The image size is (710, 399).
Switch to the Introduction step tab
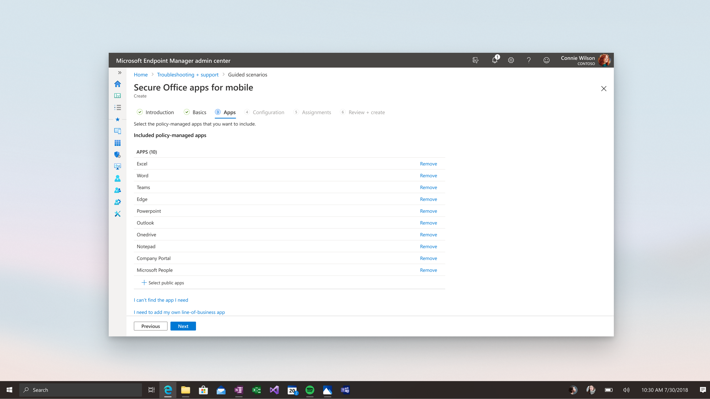(x=155, y=112)
